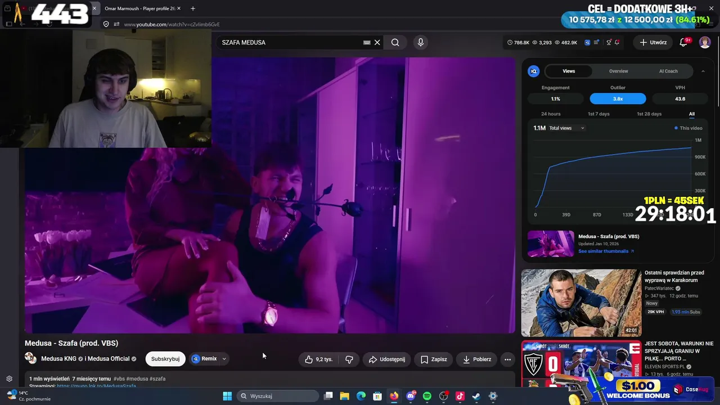Open the weather widget showing 14°C
The width and height of the screenshot is (720, 405).
[28, 396]
